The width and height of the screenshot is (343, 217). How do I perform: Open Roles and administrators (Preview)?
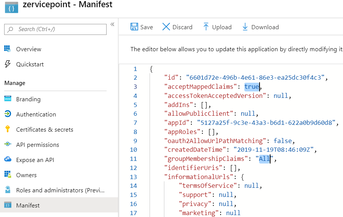[61, 190]
